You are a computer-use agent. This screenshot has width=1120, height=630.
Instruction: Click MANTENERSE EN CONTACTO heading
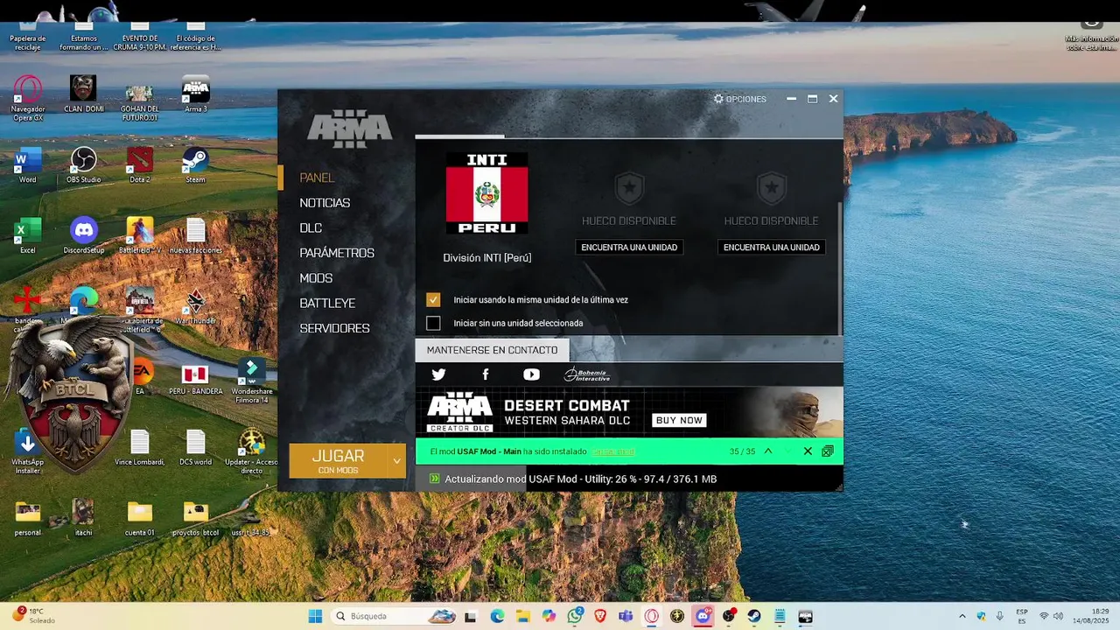(x=492, y=350)
